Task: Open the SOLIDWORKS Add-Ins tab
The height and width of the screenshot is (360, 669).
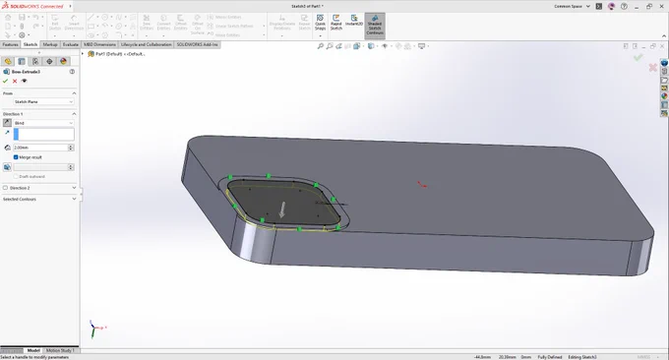Action: pyautogui.click(x=197, y=44)
